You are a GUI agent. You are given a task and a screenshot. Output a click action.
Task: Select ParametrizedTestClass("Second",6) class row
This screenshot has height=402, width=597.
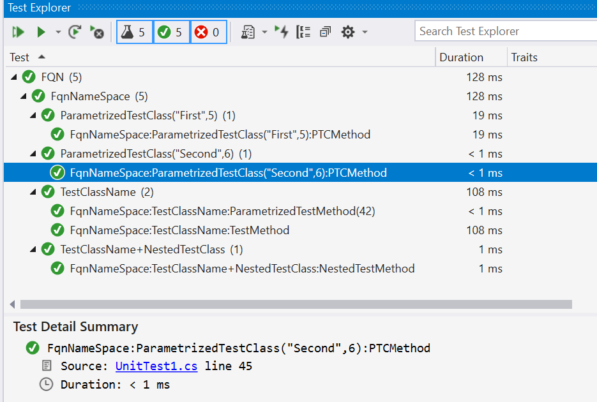(x=300, y=154)
